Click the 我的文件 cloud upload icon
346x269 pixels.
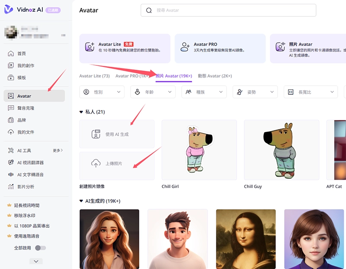[x=10, y=132]
